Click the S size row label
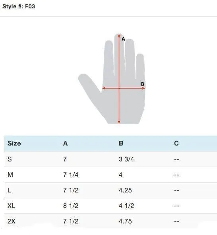This screenshot has width=217, height=235. click(10, 159)
